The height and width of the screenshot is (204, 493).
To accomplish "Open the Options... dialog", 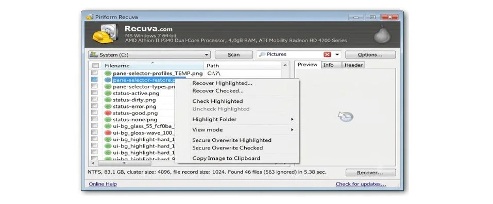I will coord(370,54).
